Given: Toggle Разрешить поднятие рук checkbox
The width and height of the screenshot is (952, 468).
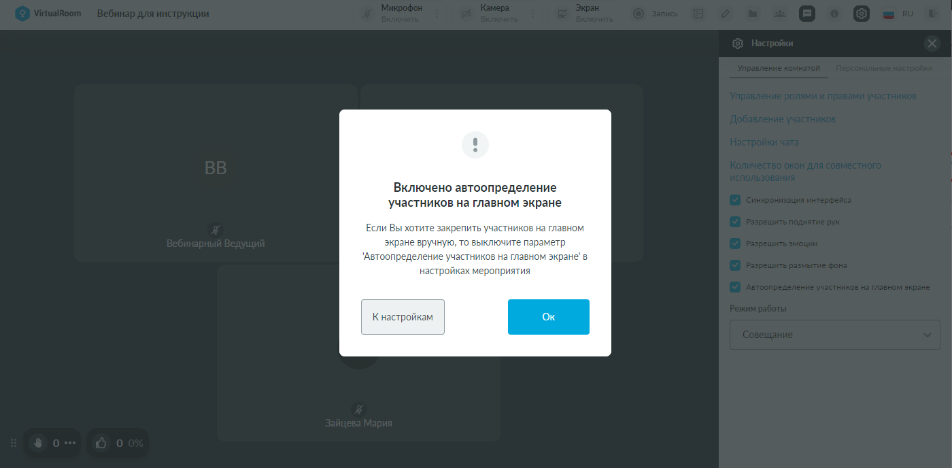Looking at the screenshot, I should [735, 222].
